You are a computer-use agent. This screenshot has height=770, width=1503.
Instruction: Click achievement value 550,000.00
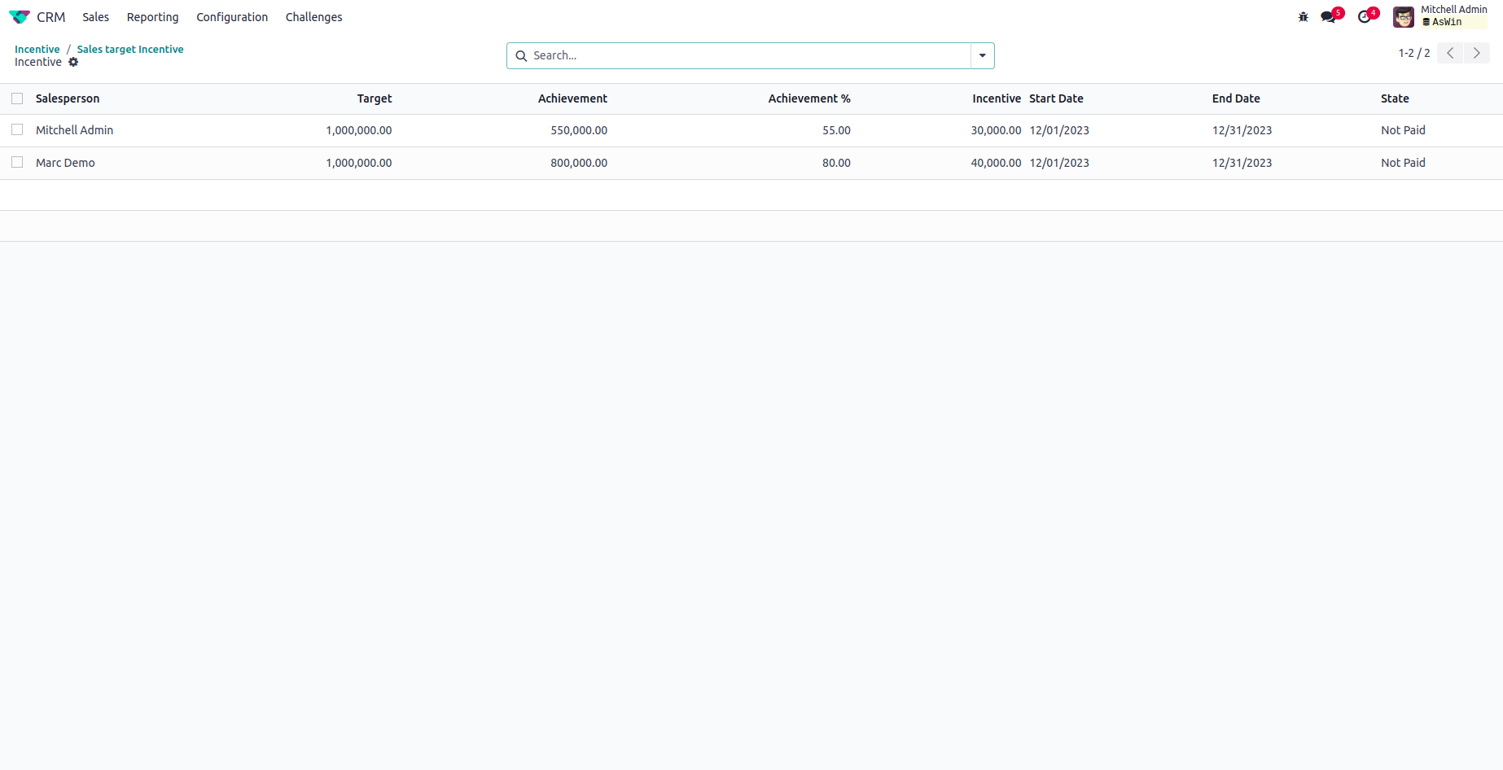coord(579,130)
